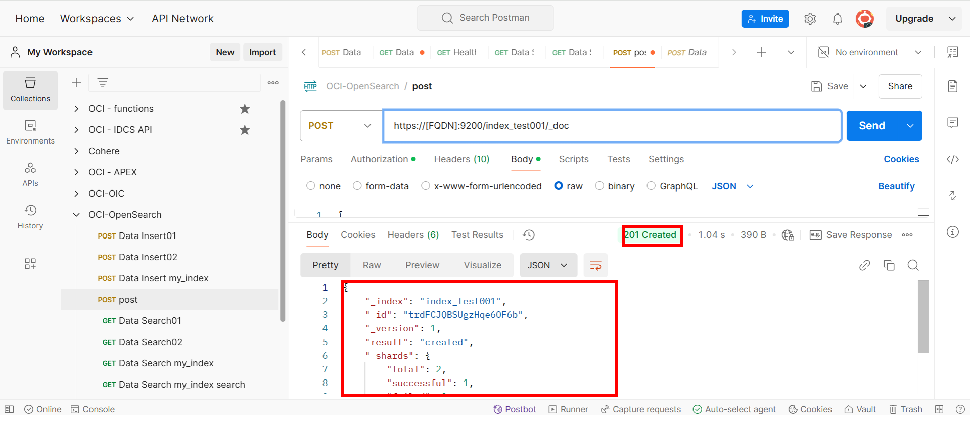Viewport: 970px width, 428px height.
Task: Open the Upgrade dropdown arrow
Action: point(952,19)
